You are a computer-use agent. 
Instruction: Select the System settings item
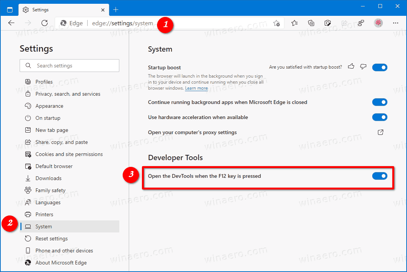(x=69, y=226)
